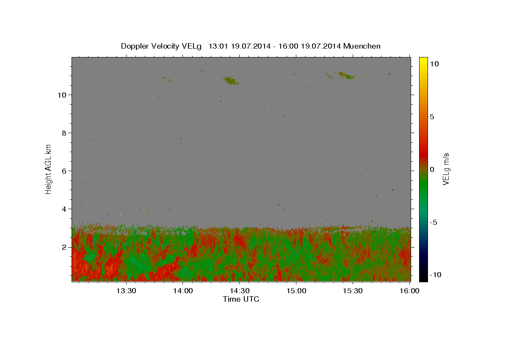
Task: Click the "Time UTC" axis label
Action: (241, 299)
